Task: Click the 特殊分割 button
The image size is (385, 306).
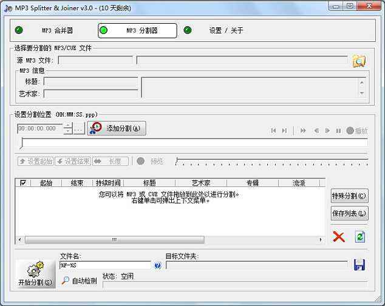Action: 349,196
